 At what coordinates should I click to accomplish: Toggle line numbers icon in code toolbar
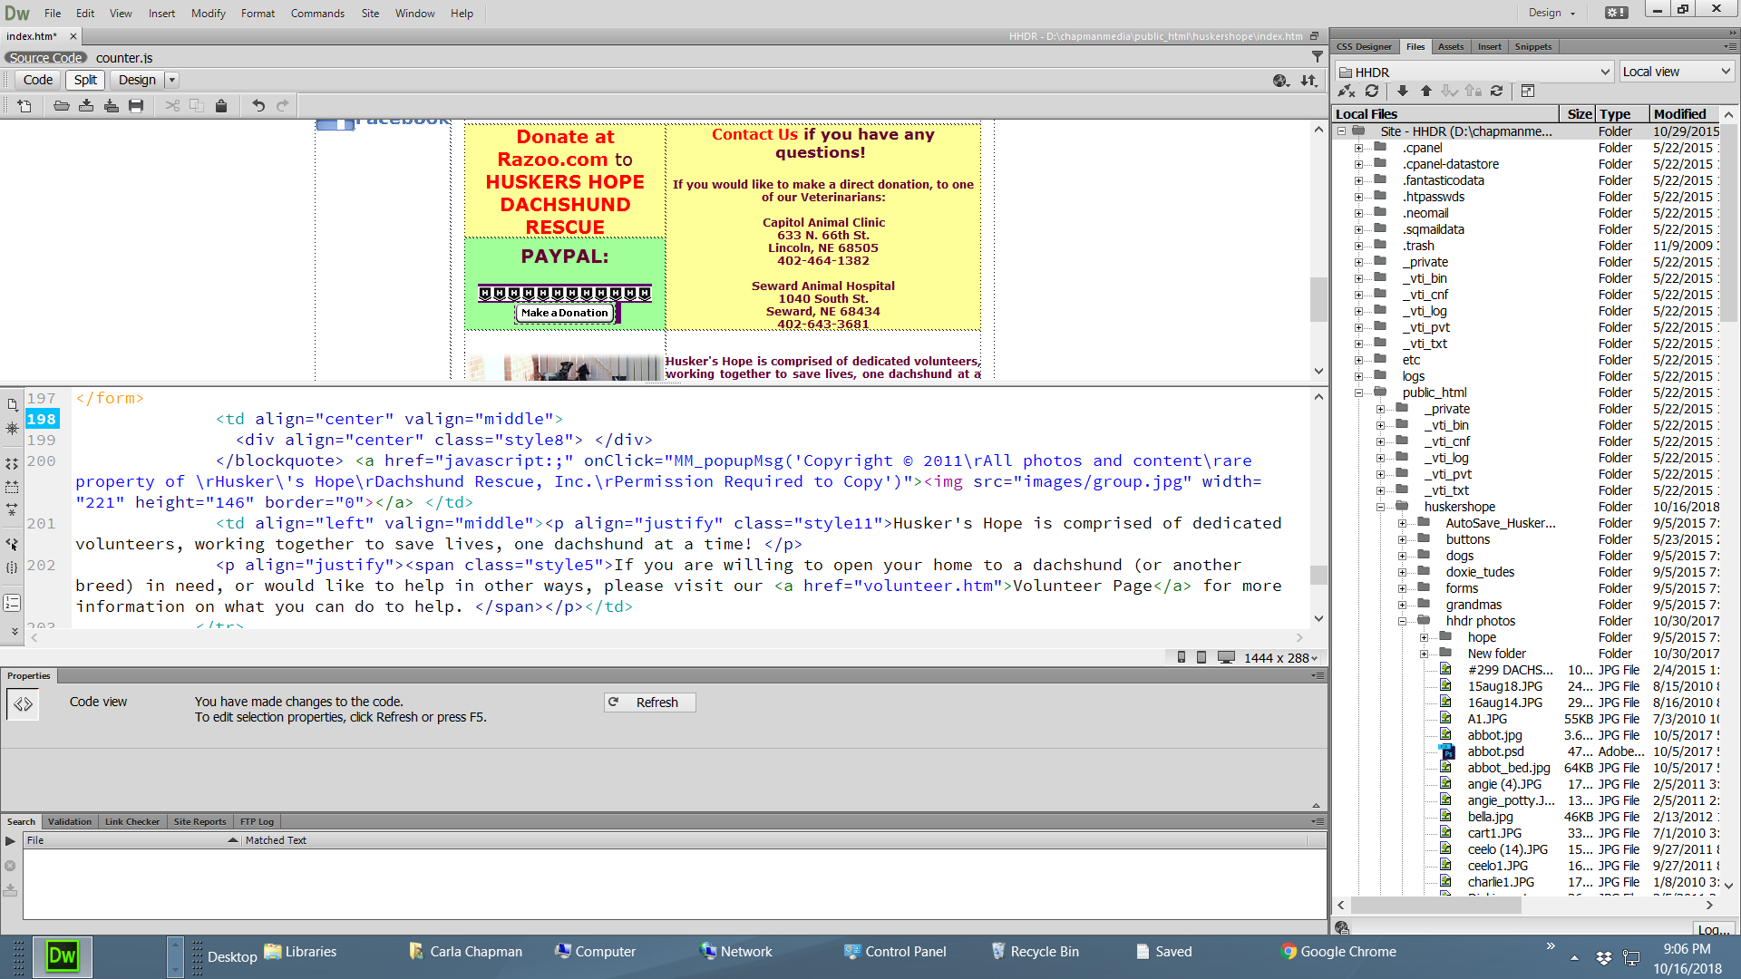click(13, 603)
